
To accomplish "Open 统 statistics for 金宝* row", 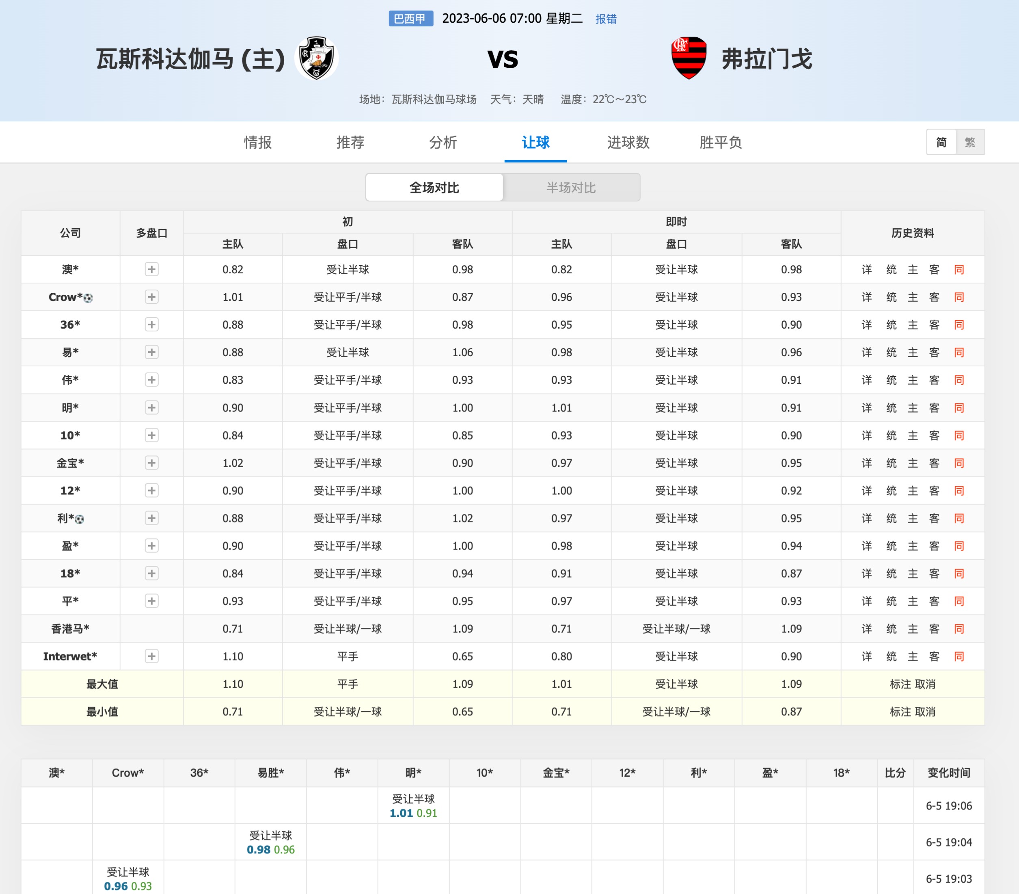I will pyautogui.click(x=892, y=463).
